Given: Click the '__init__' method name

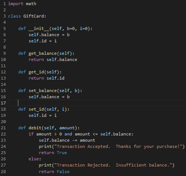Looking at the screenshot, I should point(39,28).
